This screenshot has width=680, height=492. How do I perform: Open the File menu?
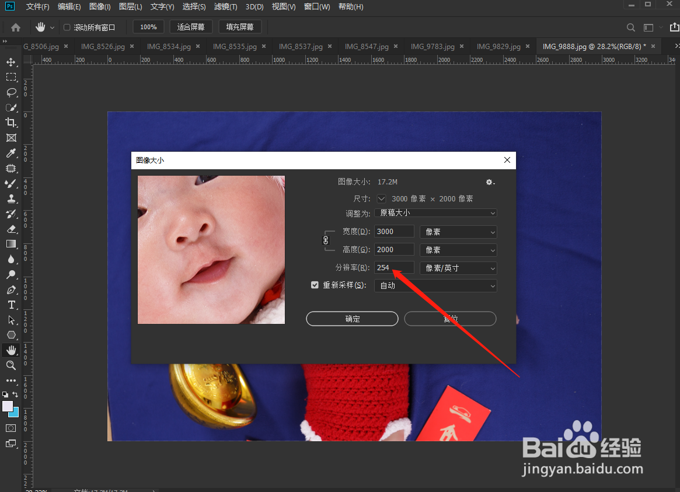click(x=38, y=6)
